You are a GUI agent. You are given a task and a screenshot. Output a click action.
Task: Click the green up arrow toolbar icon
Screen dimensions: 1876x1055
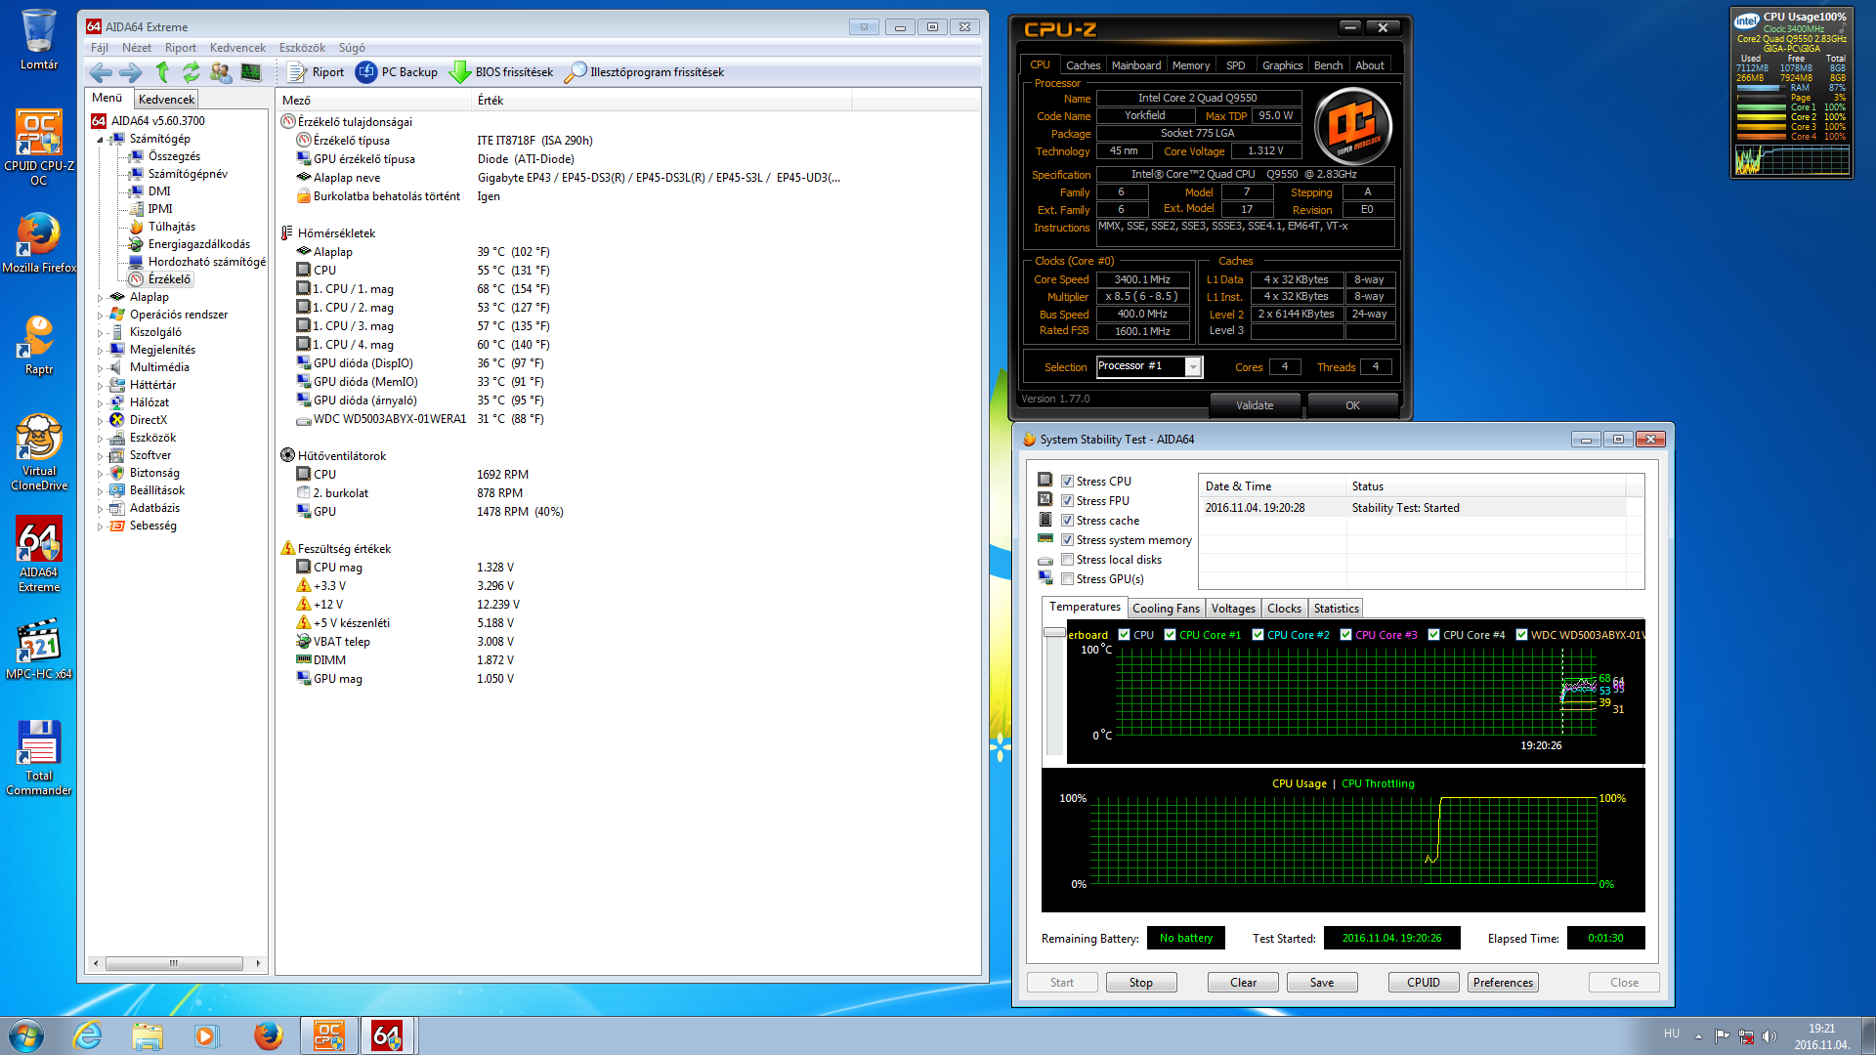pos(162,72)
